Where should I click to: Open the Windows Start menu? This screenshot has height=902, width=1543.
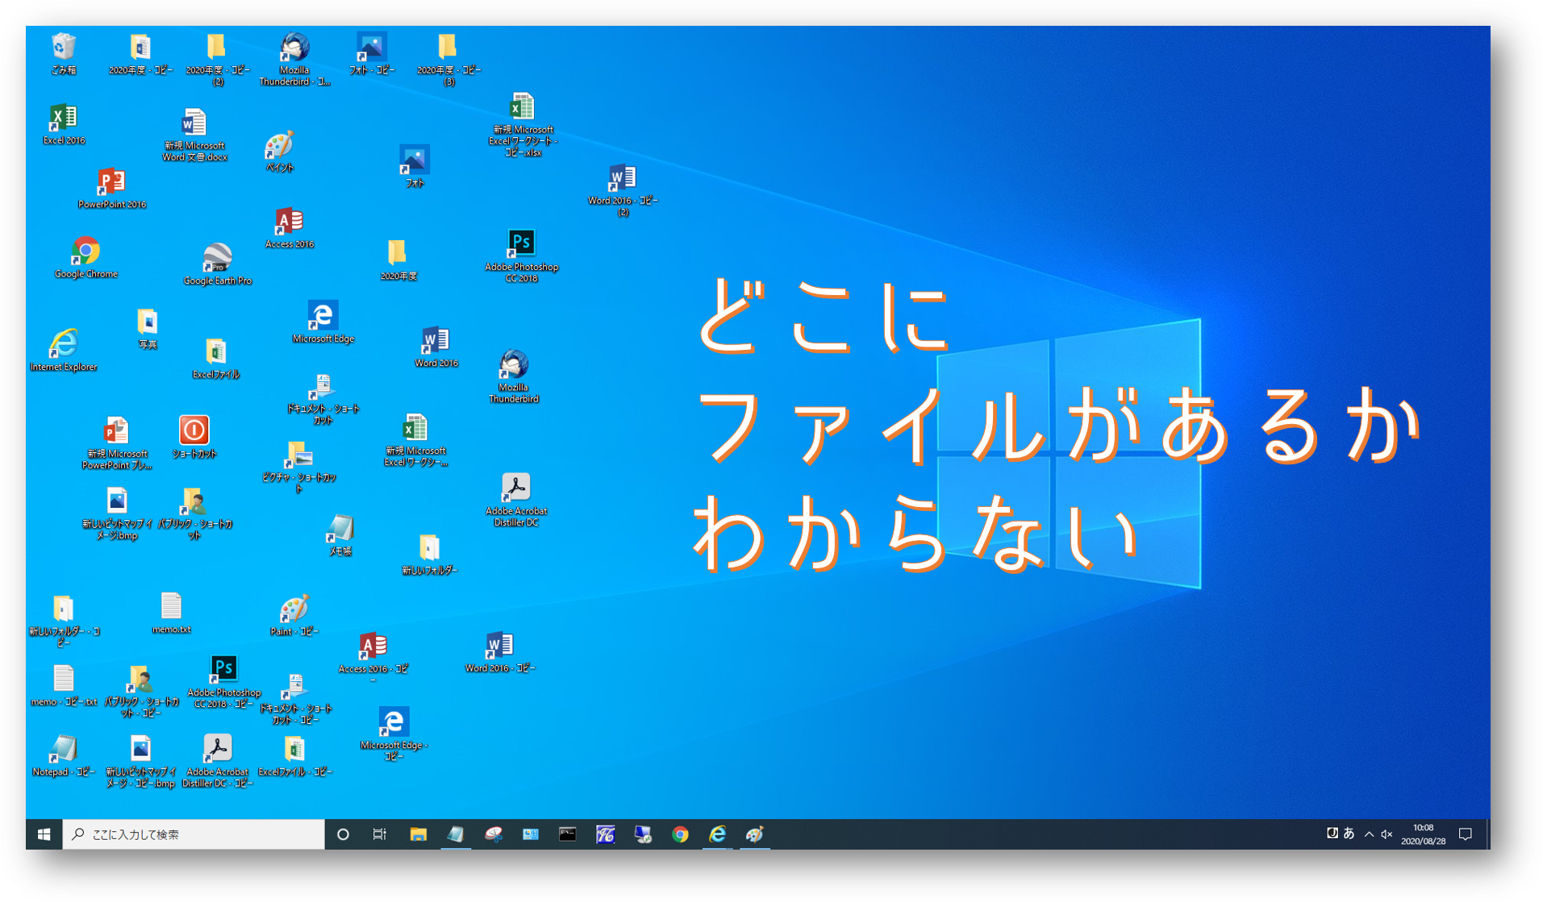(44, 834)
